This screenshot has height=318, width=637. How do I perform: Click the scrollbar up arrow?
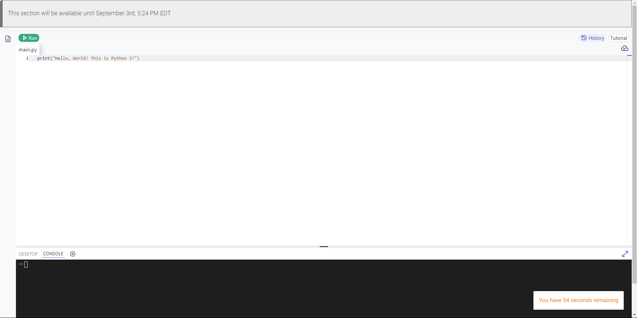pyautogui.click(x=634, y=2)
